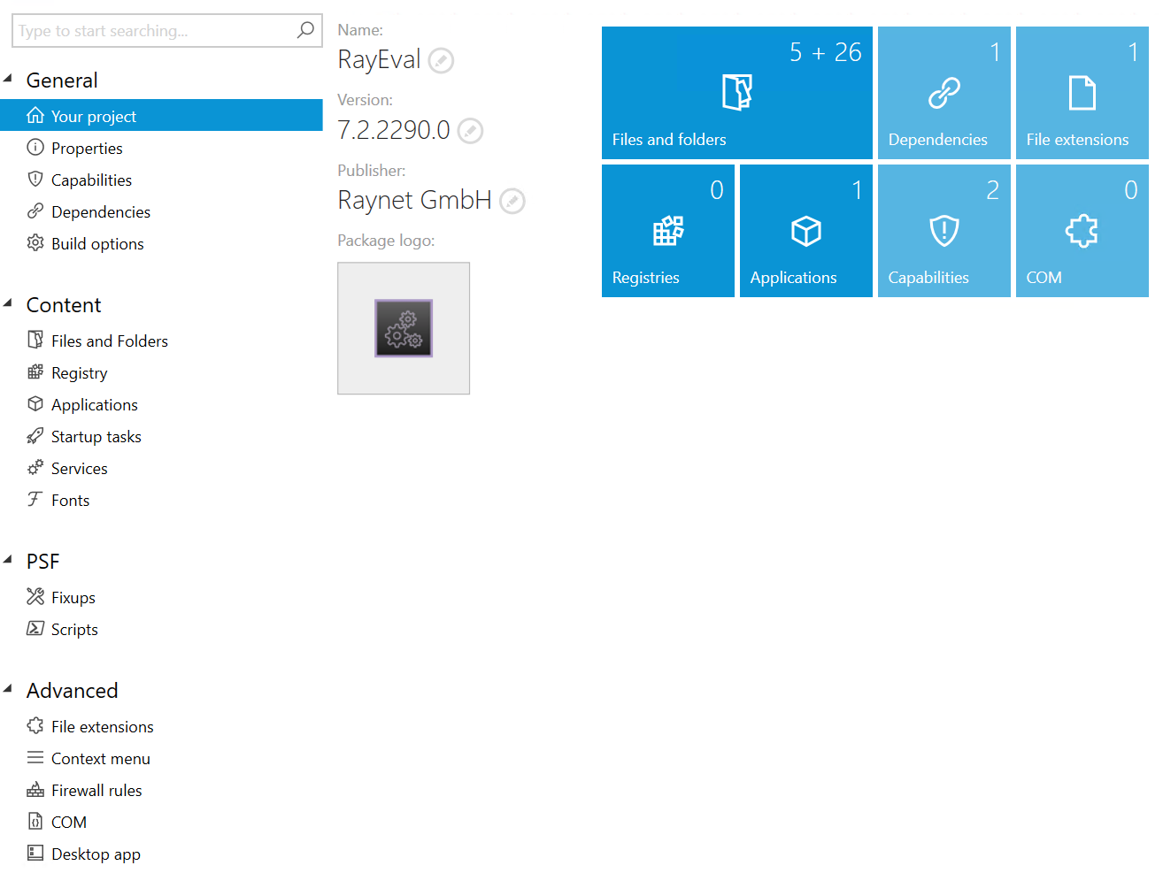Click the Scripts icon

pyautogui.click(x=35, y=629)
